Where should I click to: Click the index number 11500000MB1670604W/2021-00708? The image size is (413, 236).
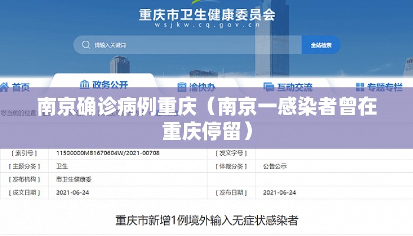(x=108, y=153)
